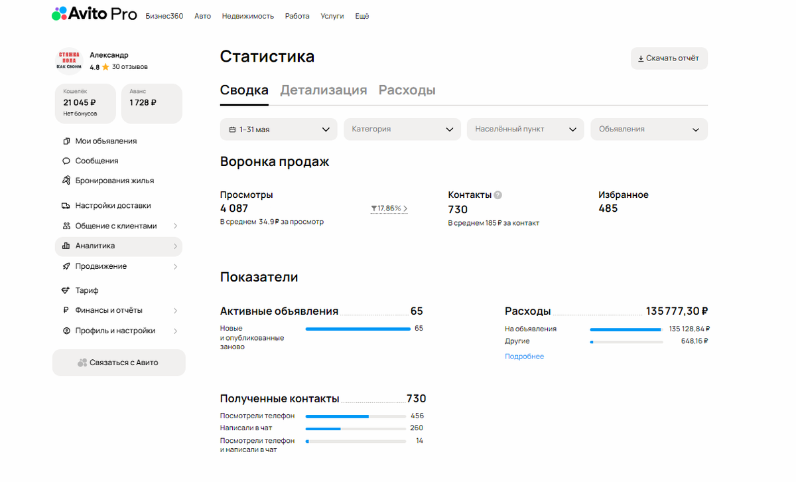796x482 pixels.
Task: Open Ещё in top menu
Action: click(362, 16)
